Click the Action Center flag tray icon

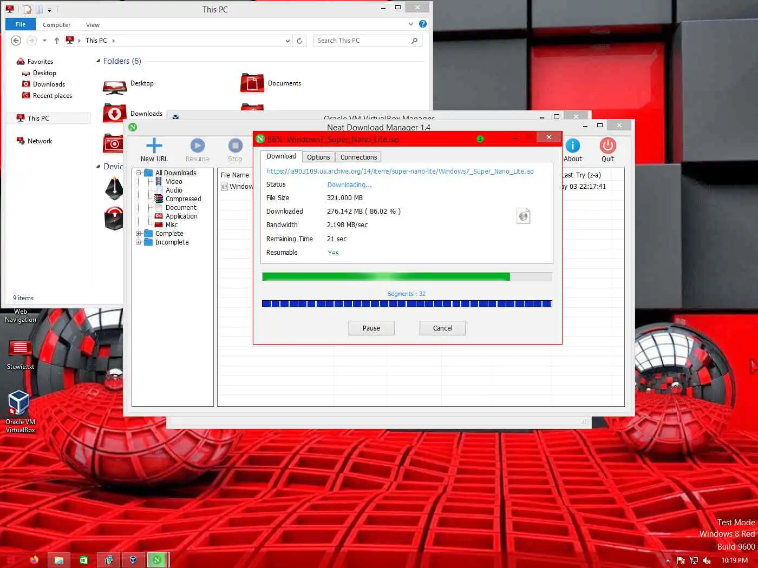(681, 560)
